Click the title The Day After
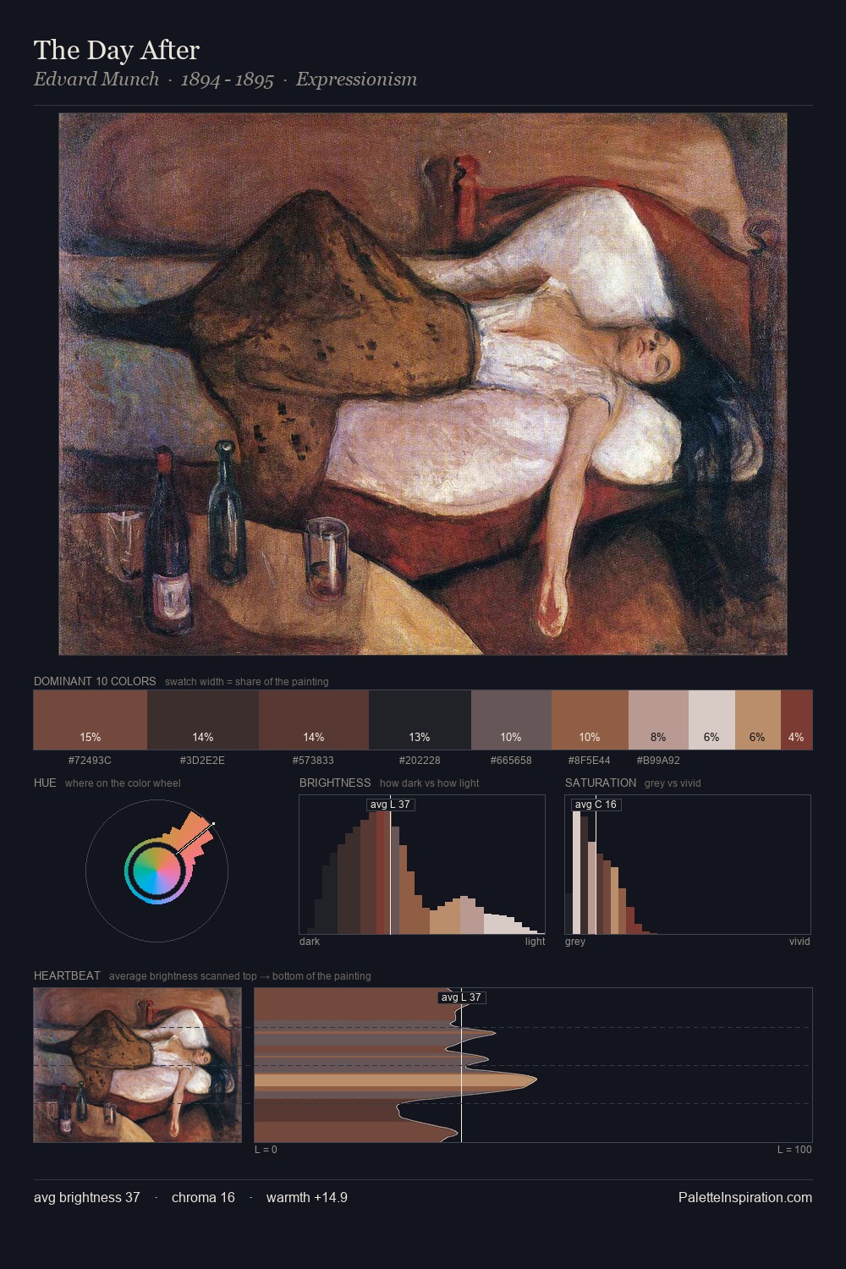This screenshot has height=1269, width=846. (117, 50)
